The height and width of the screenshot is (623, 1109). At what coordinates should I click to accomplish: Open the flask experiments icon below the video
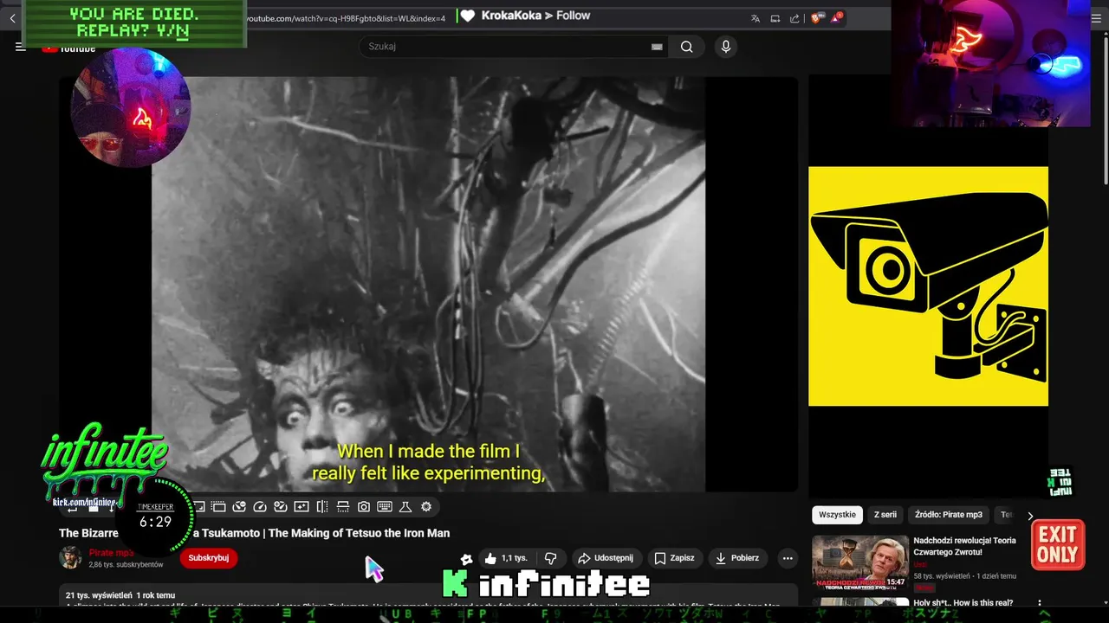click(x=405, y=507)
